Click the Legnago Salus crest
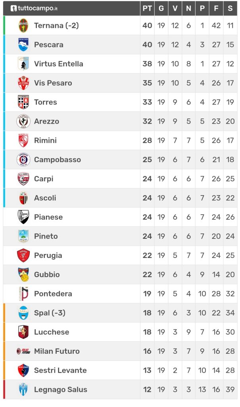The width and height of the screenshot is (240, 407). [x=23, y=390]
